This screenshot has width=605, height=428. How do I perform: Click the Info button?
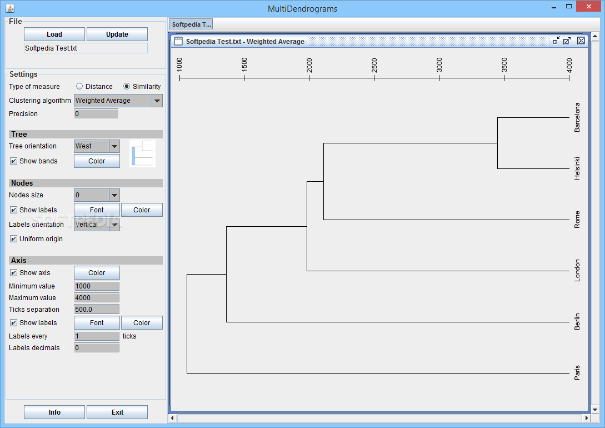tap(54, 412)
